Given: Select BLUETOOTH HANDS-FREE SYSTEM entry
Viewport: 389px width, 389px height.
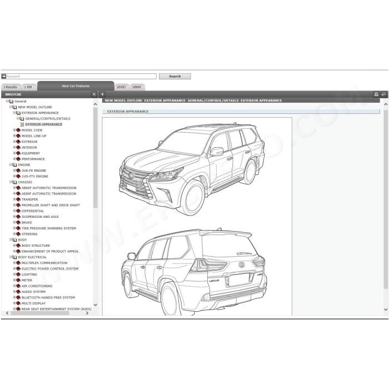Looking at the screenshot, I should [x=48, y=297].
